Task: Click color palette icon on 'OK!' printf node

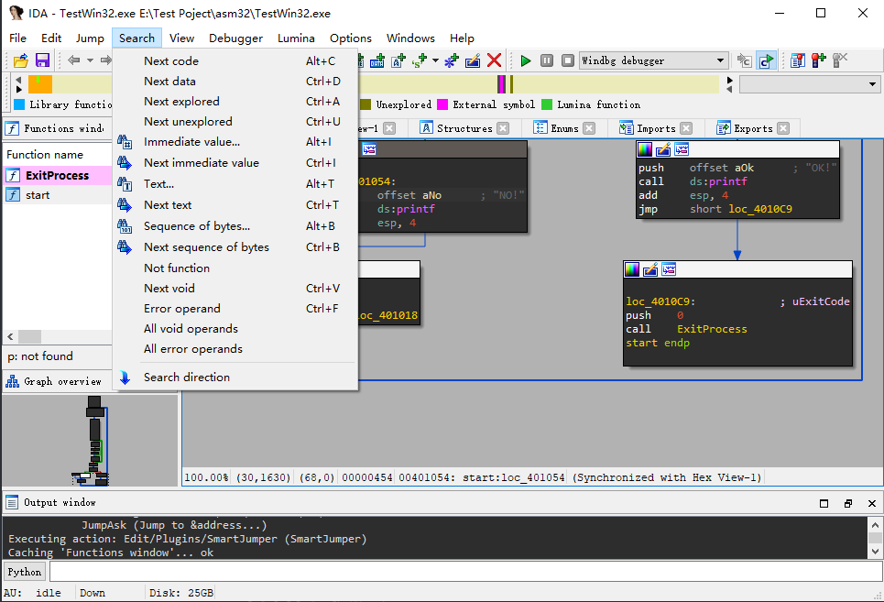Action: [644, 149]
